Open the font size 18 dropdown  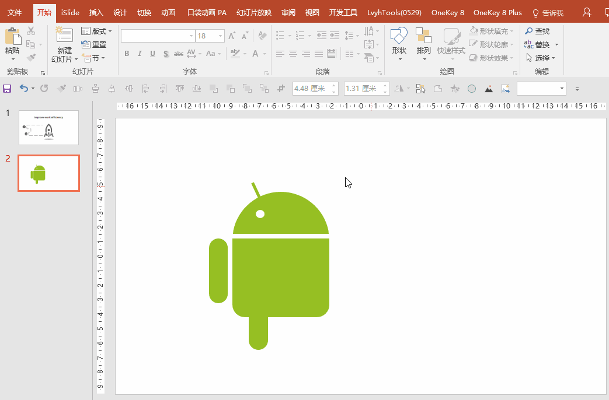click(220, 36)
